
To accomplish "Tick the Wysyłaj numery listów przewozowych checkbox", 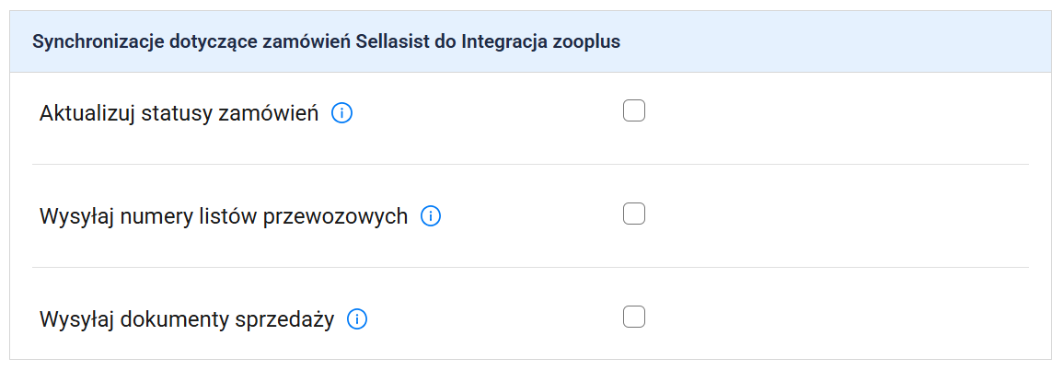I will [634, 214].
